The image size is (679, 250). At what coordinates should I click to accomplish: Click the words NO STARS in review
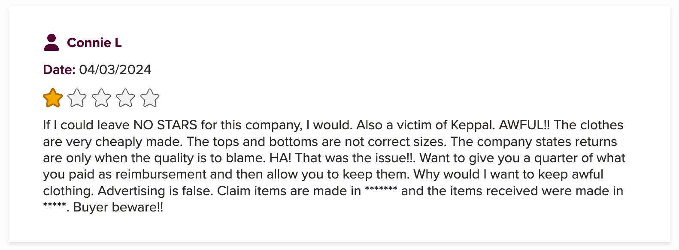coord(165,125)
